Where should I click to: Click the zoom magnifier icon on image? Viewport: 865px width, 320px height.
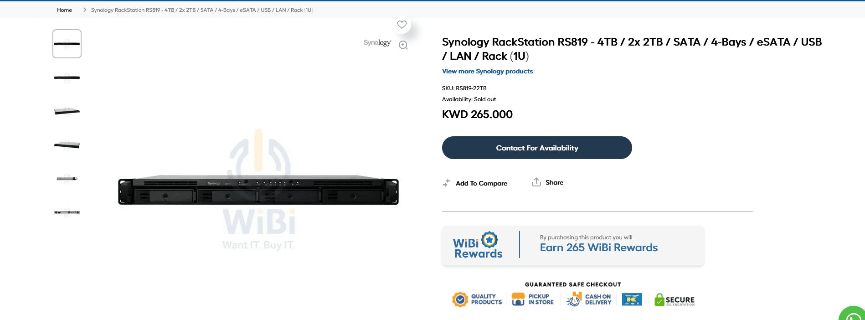[x=403, y=45]
